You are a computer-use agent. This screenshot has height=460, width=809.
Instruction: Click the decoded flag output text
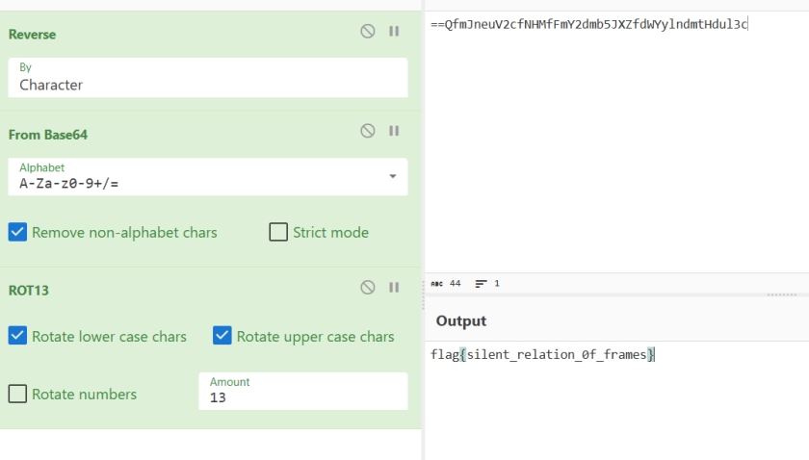click(542, 355)
